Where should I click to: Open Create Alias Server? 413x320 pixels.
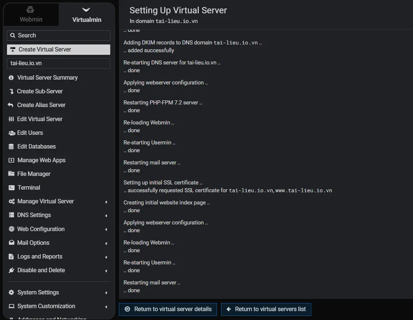41,105
